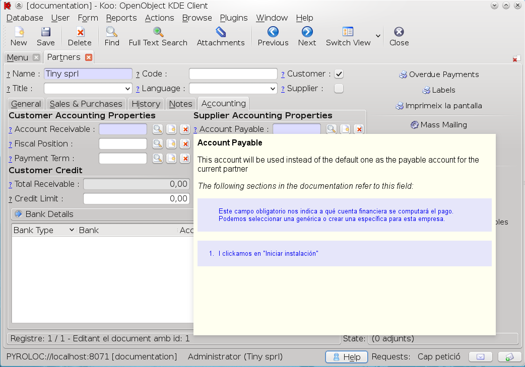Create new record for Account Receivable
The height and width of the screenshot is (367, 525).
(171, 129)
